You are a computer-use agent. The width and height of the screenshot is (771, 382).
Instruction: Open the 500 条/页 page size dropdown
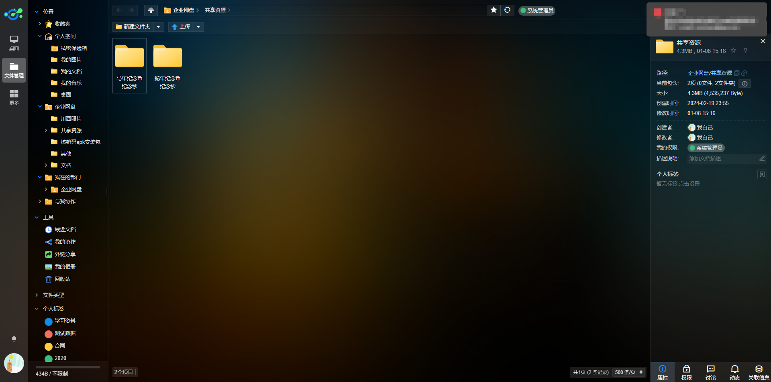point(629,372)
